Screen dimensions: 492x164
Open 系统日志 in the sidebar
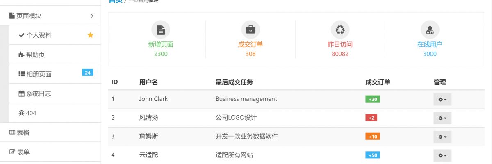coord(39,94)
